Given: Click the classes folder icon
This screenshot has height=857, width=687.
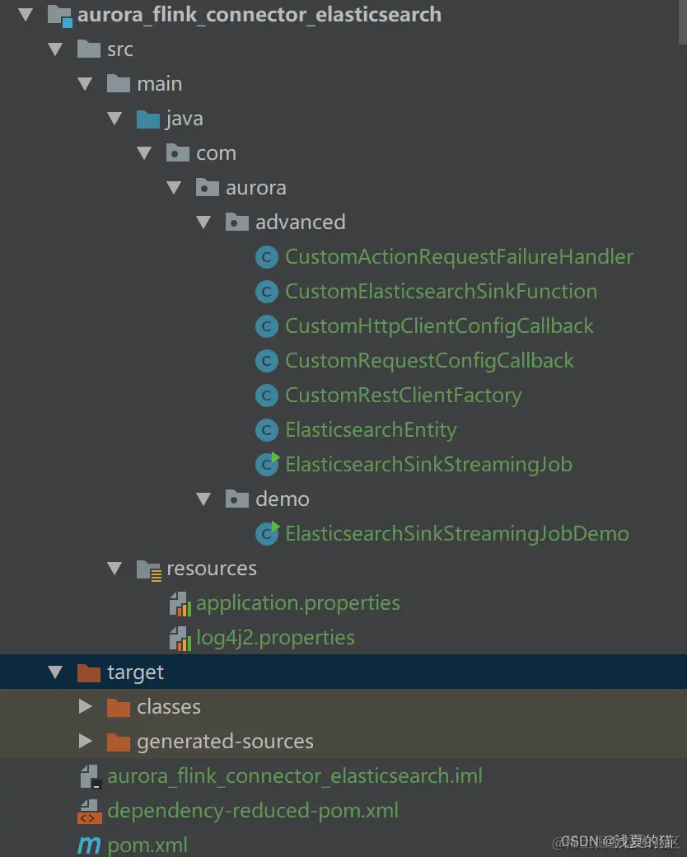Looking at the screenshot, I should pyautogui.click(x=118, y=707).
